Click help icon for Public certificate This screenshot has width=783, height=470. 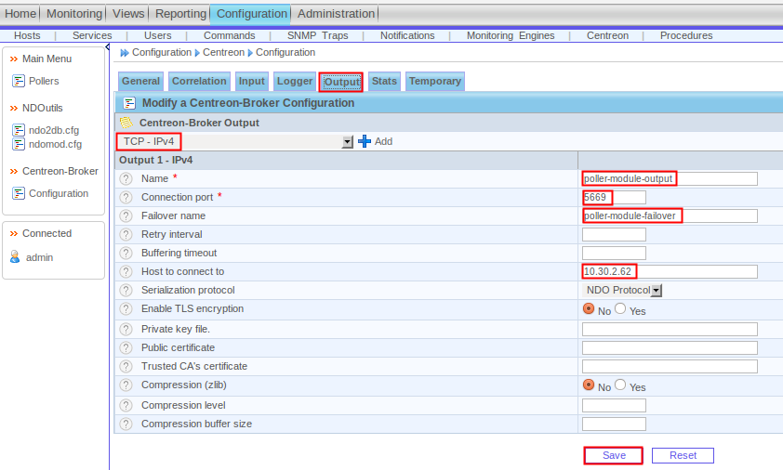[126, 347]
